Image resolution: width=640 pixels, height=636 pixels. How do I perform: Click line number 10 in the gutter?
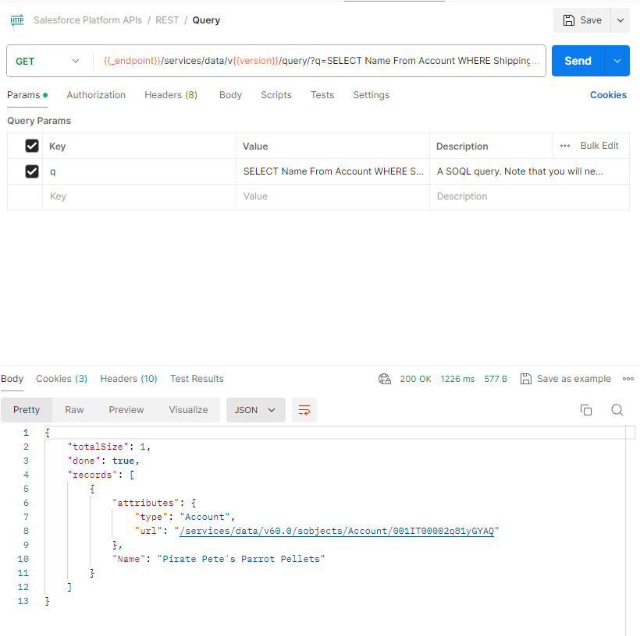[23, 559]
